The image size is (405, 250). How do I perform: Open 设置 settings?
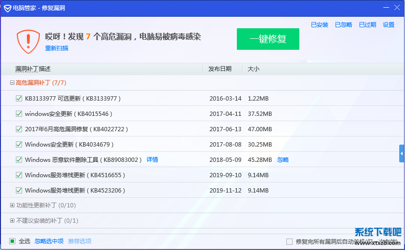click(x=389, y=25)
